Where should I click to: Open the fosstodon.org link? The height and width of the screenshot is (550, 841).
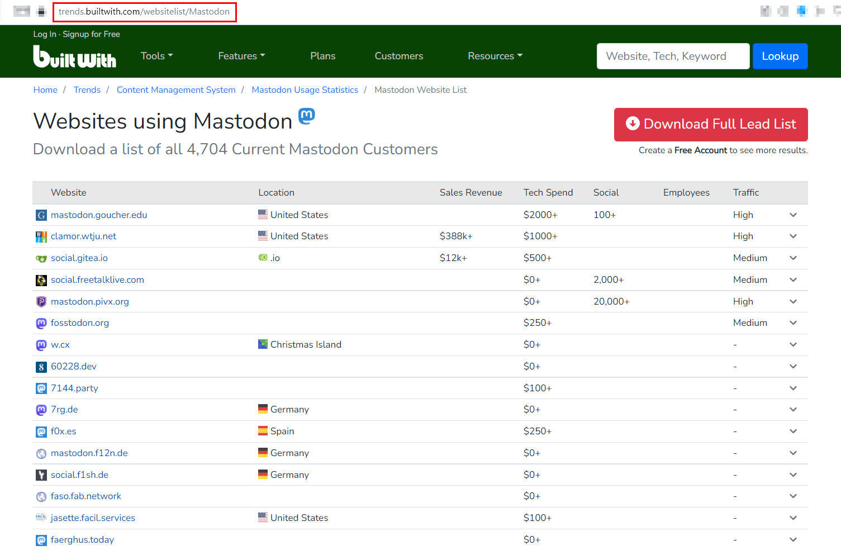(x=80, y=323)
